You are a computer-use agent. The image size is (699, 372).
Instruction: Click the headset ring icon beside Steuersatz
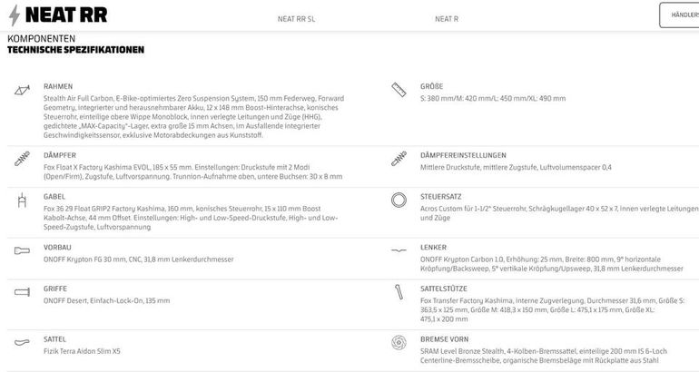pyautogui.click(x=399, y=200)
